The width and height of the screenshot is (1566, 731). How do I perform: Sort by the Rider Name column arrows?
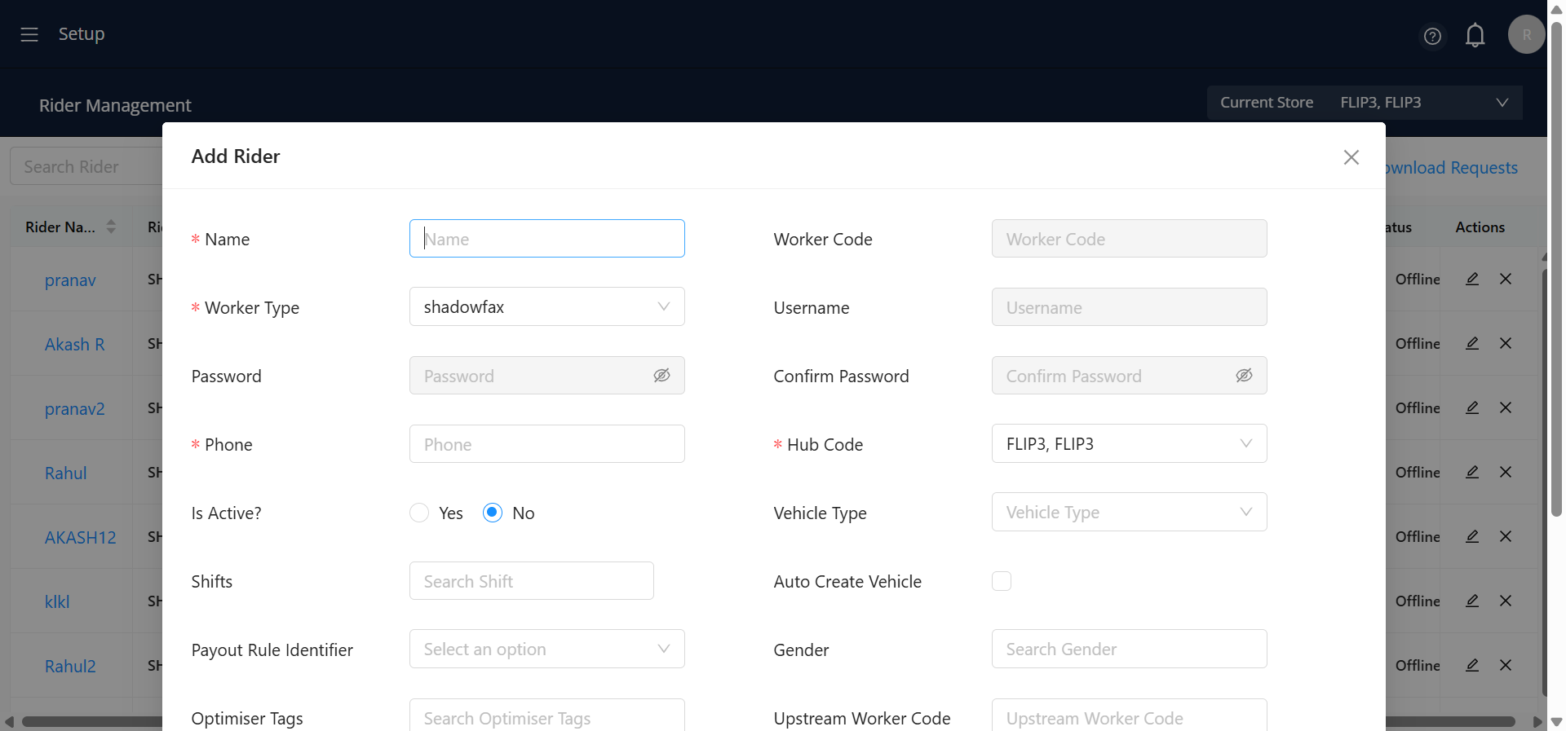click(111, 227)
